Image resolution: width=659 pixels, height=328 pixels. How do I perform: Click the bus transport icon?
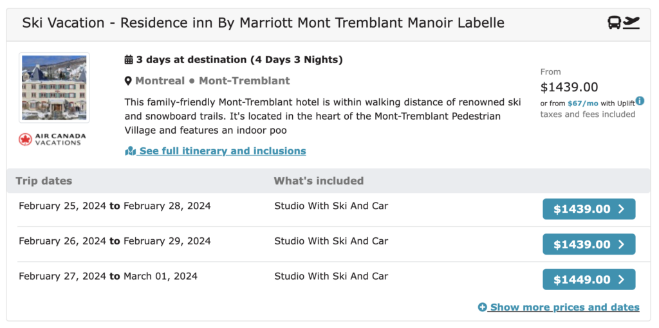click(x=615, y=23)
